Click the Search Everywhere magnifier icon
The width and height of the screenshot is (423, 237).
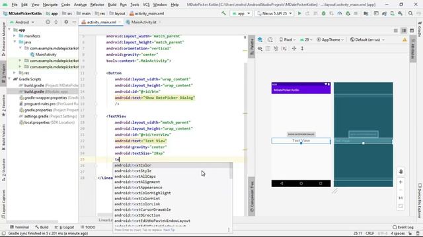coord(410,13)
